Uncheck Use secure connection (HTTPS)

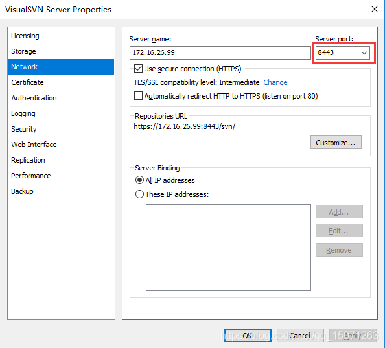point(138,69)
